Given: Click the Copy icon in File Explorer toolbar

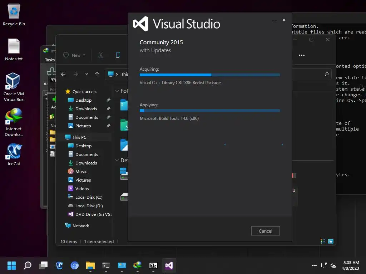Looking at the screenshot, I should (x=118, y=55).
